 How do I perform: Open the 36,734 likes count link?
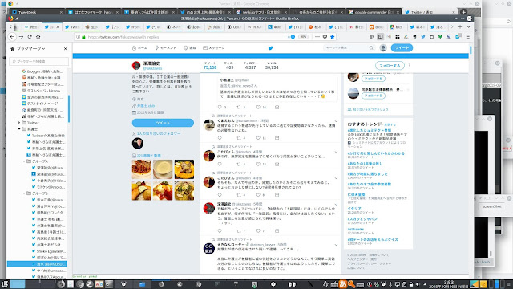click(x=272, y=66)
